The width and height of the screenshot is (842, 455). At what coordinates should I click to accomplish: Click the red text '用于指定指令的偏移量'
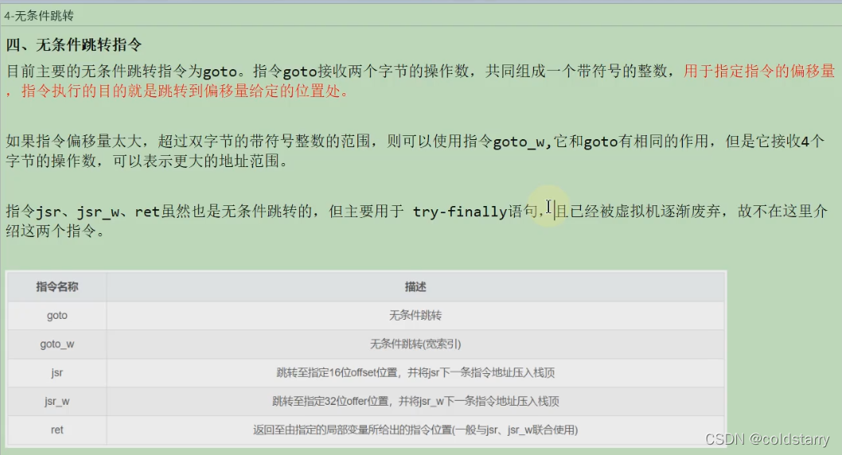tap(759, 71)
